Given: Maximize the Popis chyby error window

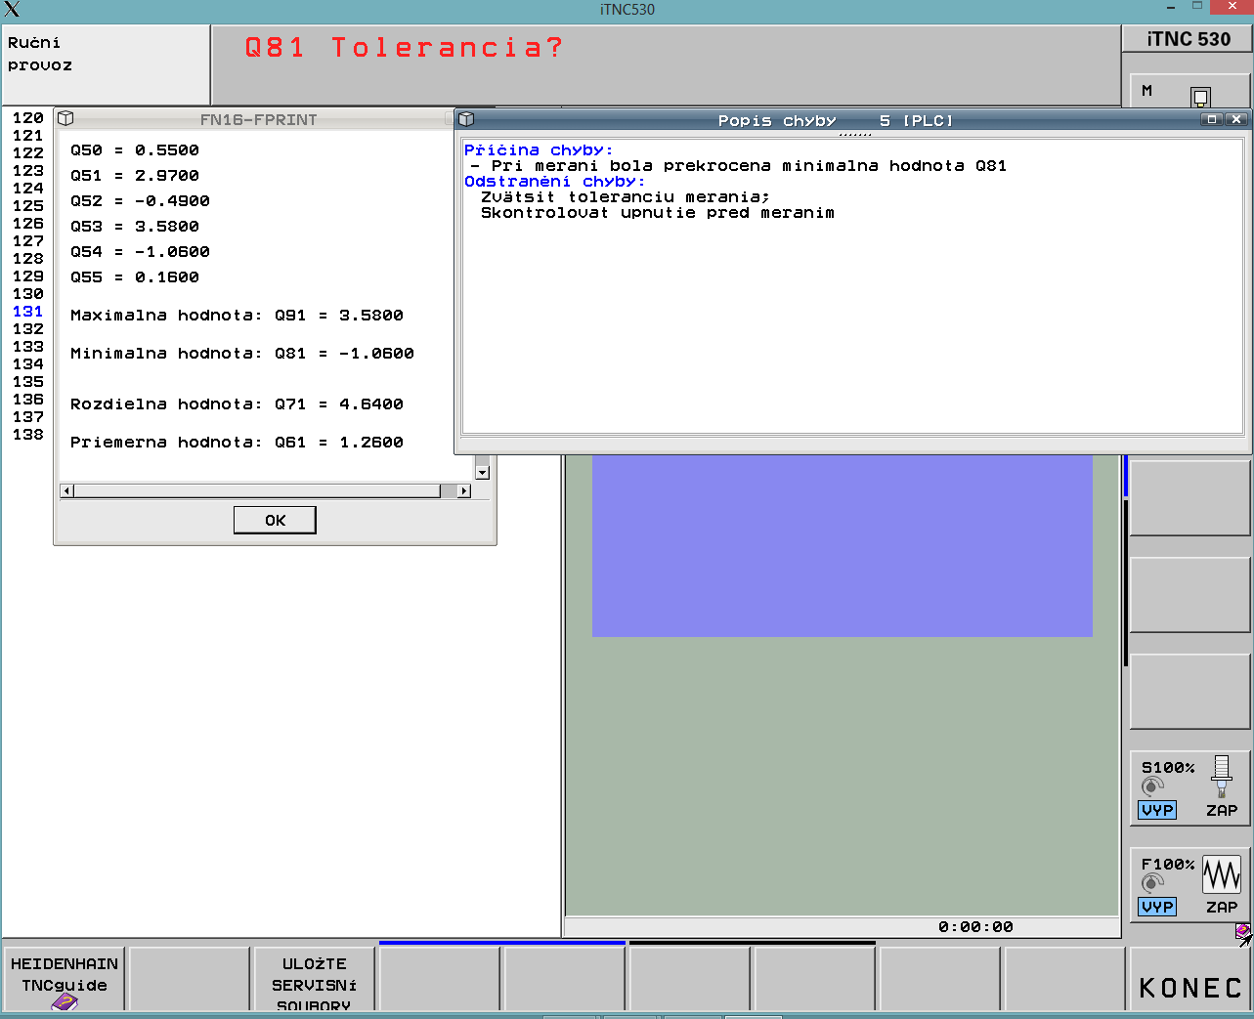Looking at the screenshot, I should click(x=1212, y=119).
